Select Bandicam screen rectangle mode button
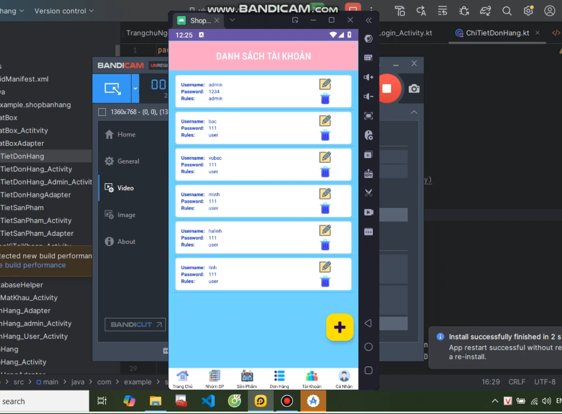Screen dimensions: 562x414 112,89
